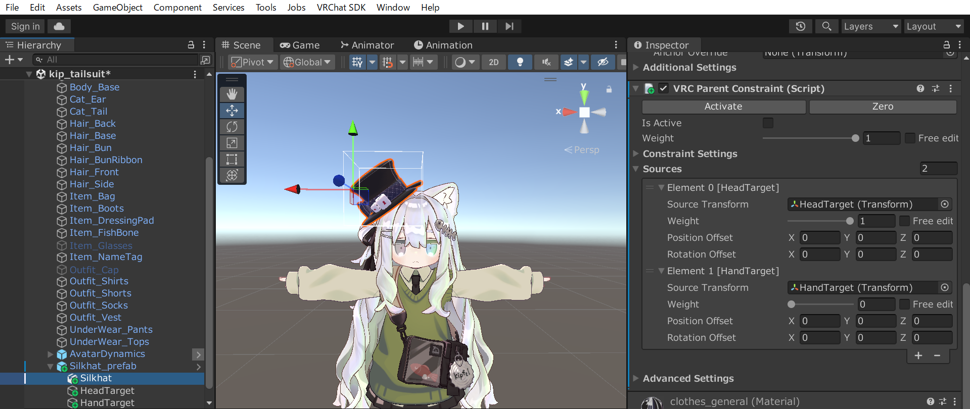
Task: Expand Additional Settings section
Action: coord(636,67)
